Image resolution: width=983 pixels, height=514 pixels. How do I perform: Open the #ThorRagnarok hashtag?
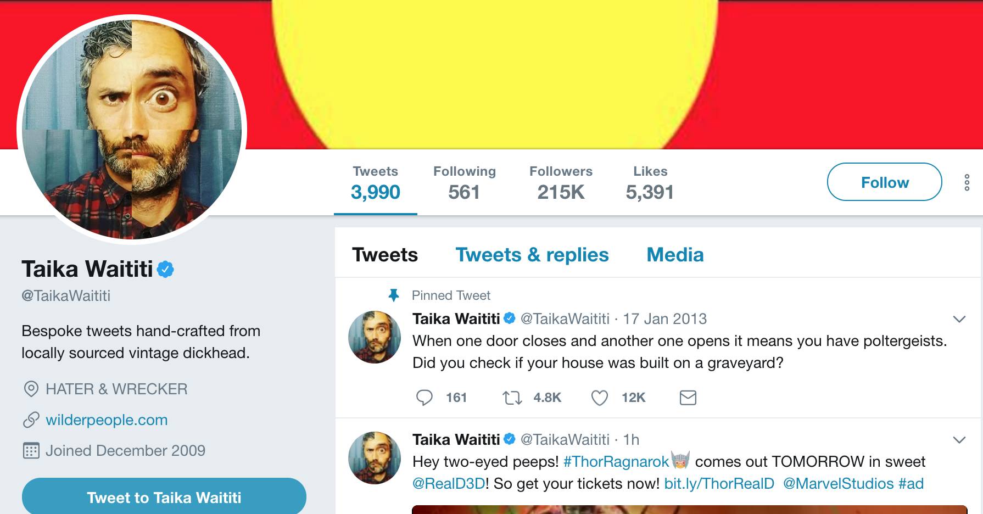point(616,462)
